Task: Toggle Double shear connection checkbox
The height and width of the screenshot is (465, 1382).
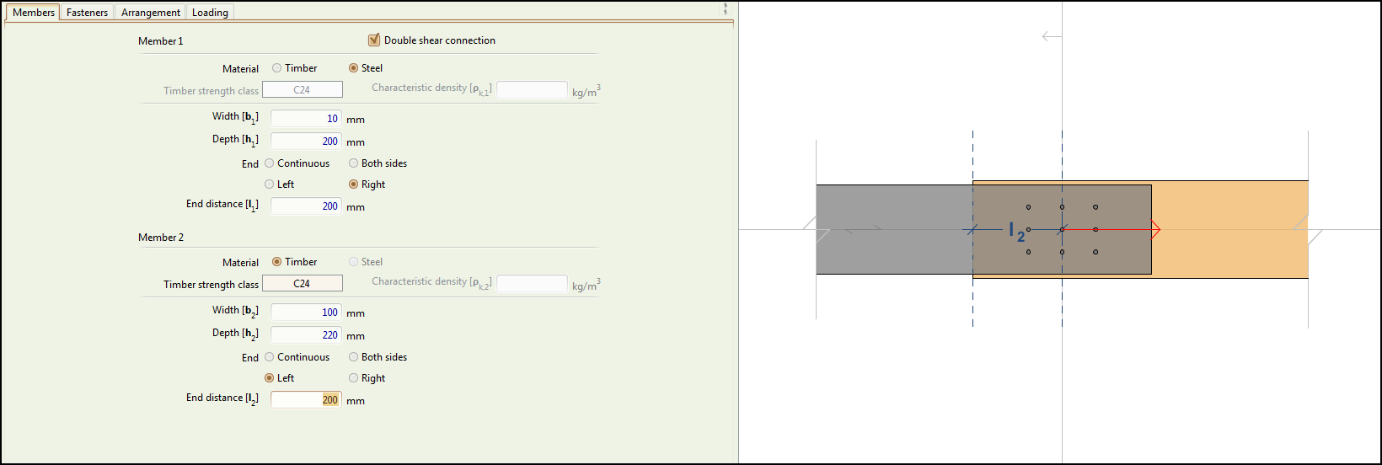Action: coord(374,40)
